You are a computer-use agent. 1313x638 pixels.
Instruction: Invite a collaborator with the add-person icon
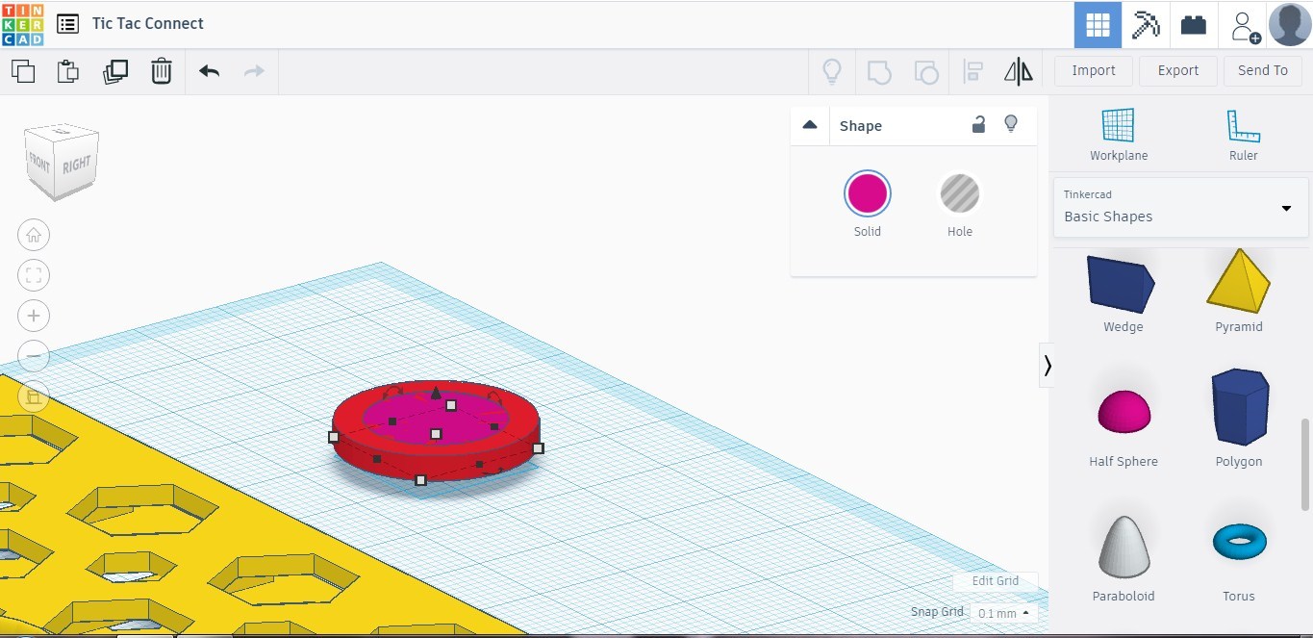[x=1245, y=26]
